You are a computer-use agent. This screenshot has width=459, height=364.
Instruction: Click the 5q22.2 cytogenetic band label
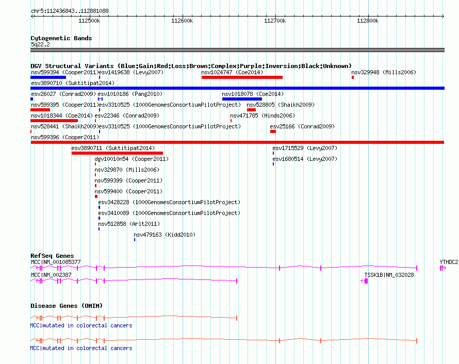40,44
